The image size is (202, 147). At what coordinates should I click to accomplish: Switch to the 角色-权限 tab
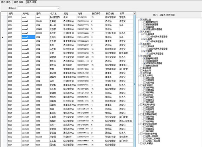click(19, 2)
